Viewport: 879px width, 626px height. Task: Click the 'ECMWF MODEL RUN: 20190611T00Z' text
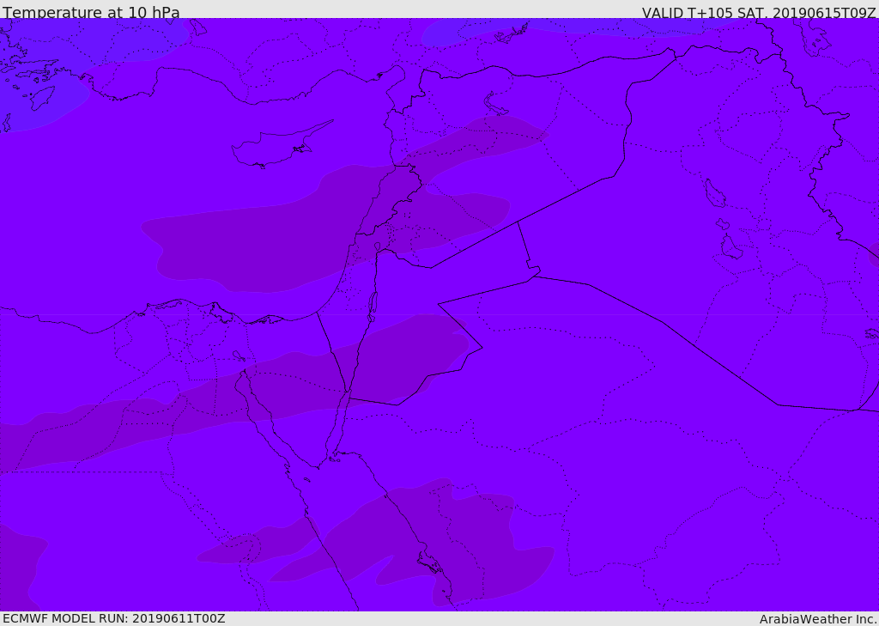click(x=114, y=619)
